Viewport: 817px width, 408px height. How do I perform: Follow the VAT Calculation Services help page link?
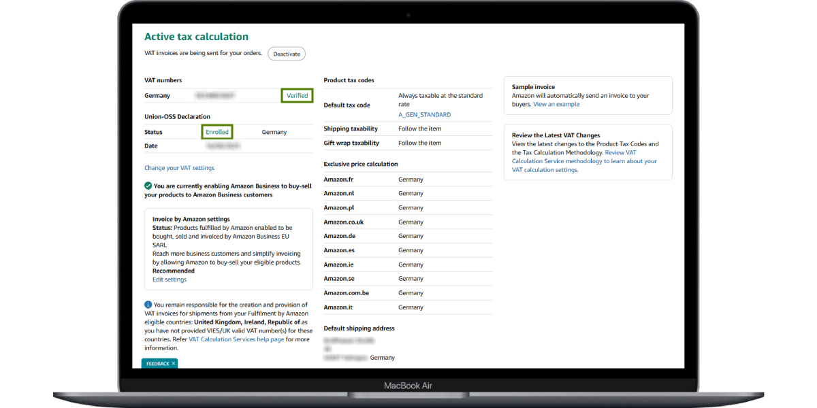click(236, 339)
